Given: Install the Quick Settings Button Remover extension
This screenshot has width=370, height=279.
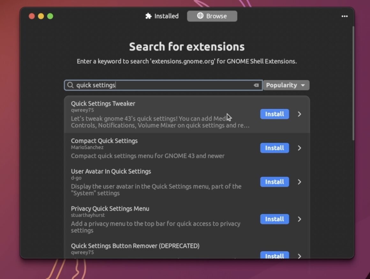Looking at the screenshot, I should (x=274, y=256).
